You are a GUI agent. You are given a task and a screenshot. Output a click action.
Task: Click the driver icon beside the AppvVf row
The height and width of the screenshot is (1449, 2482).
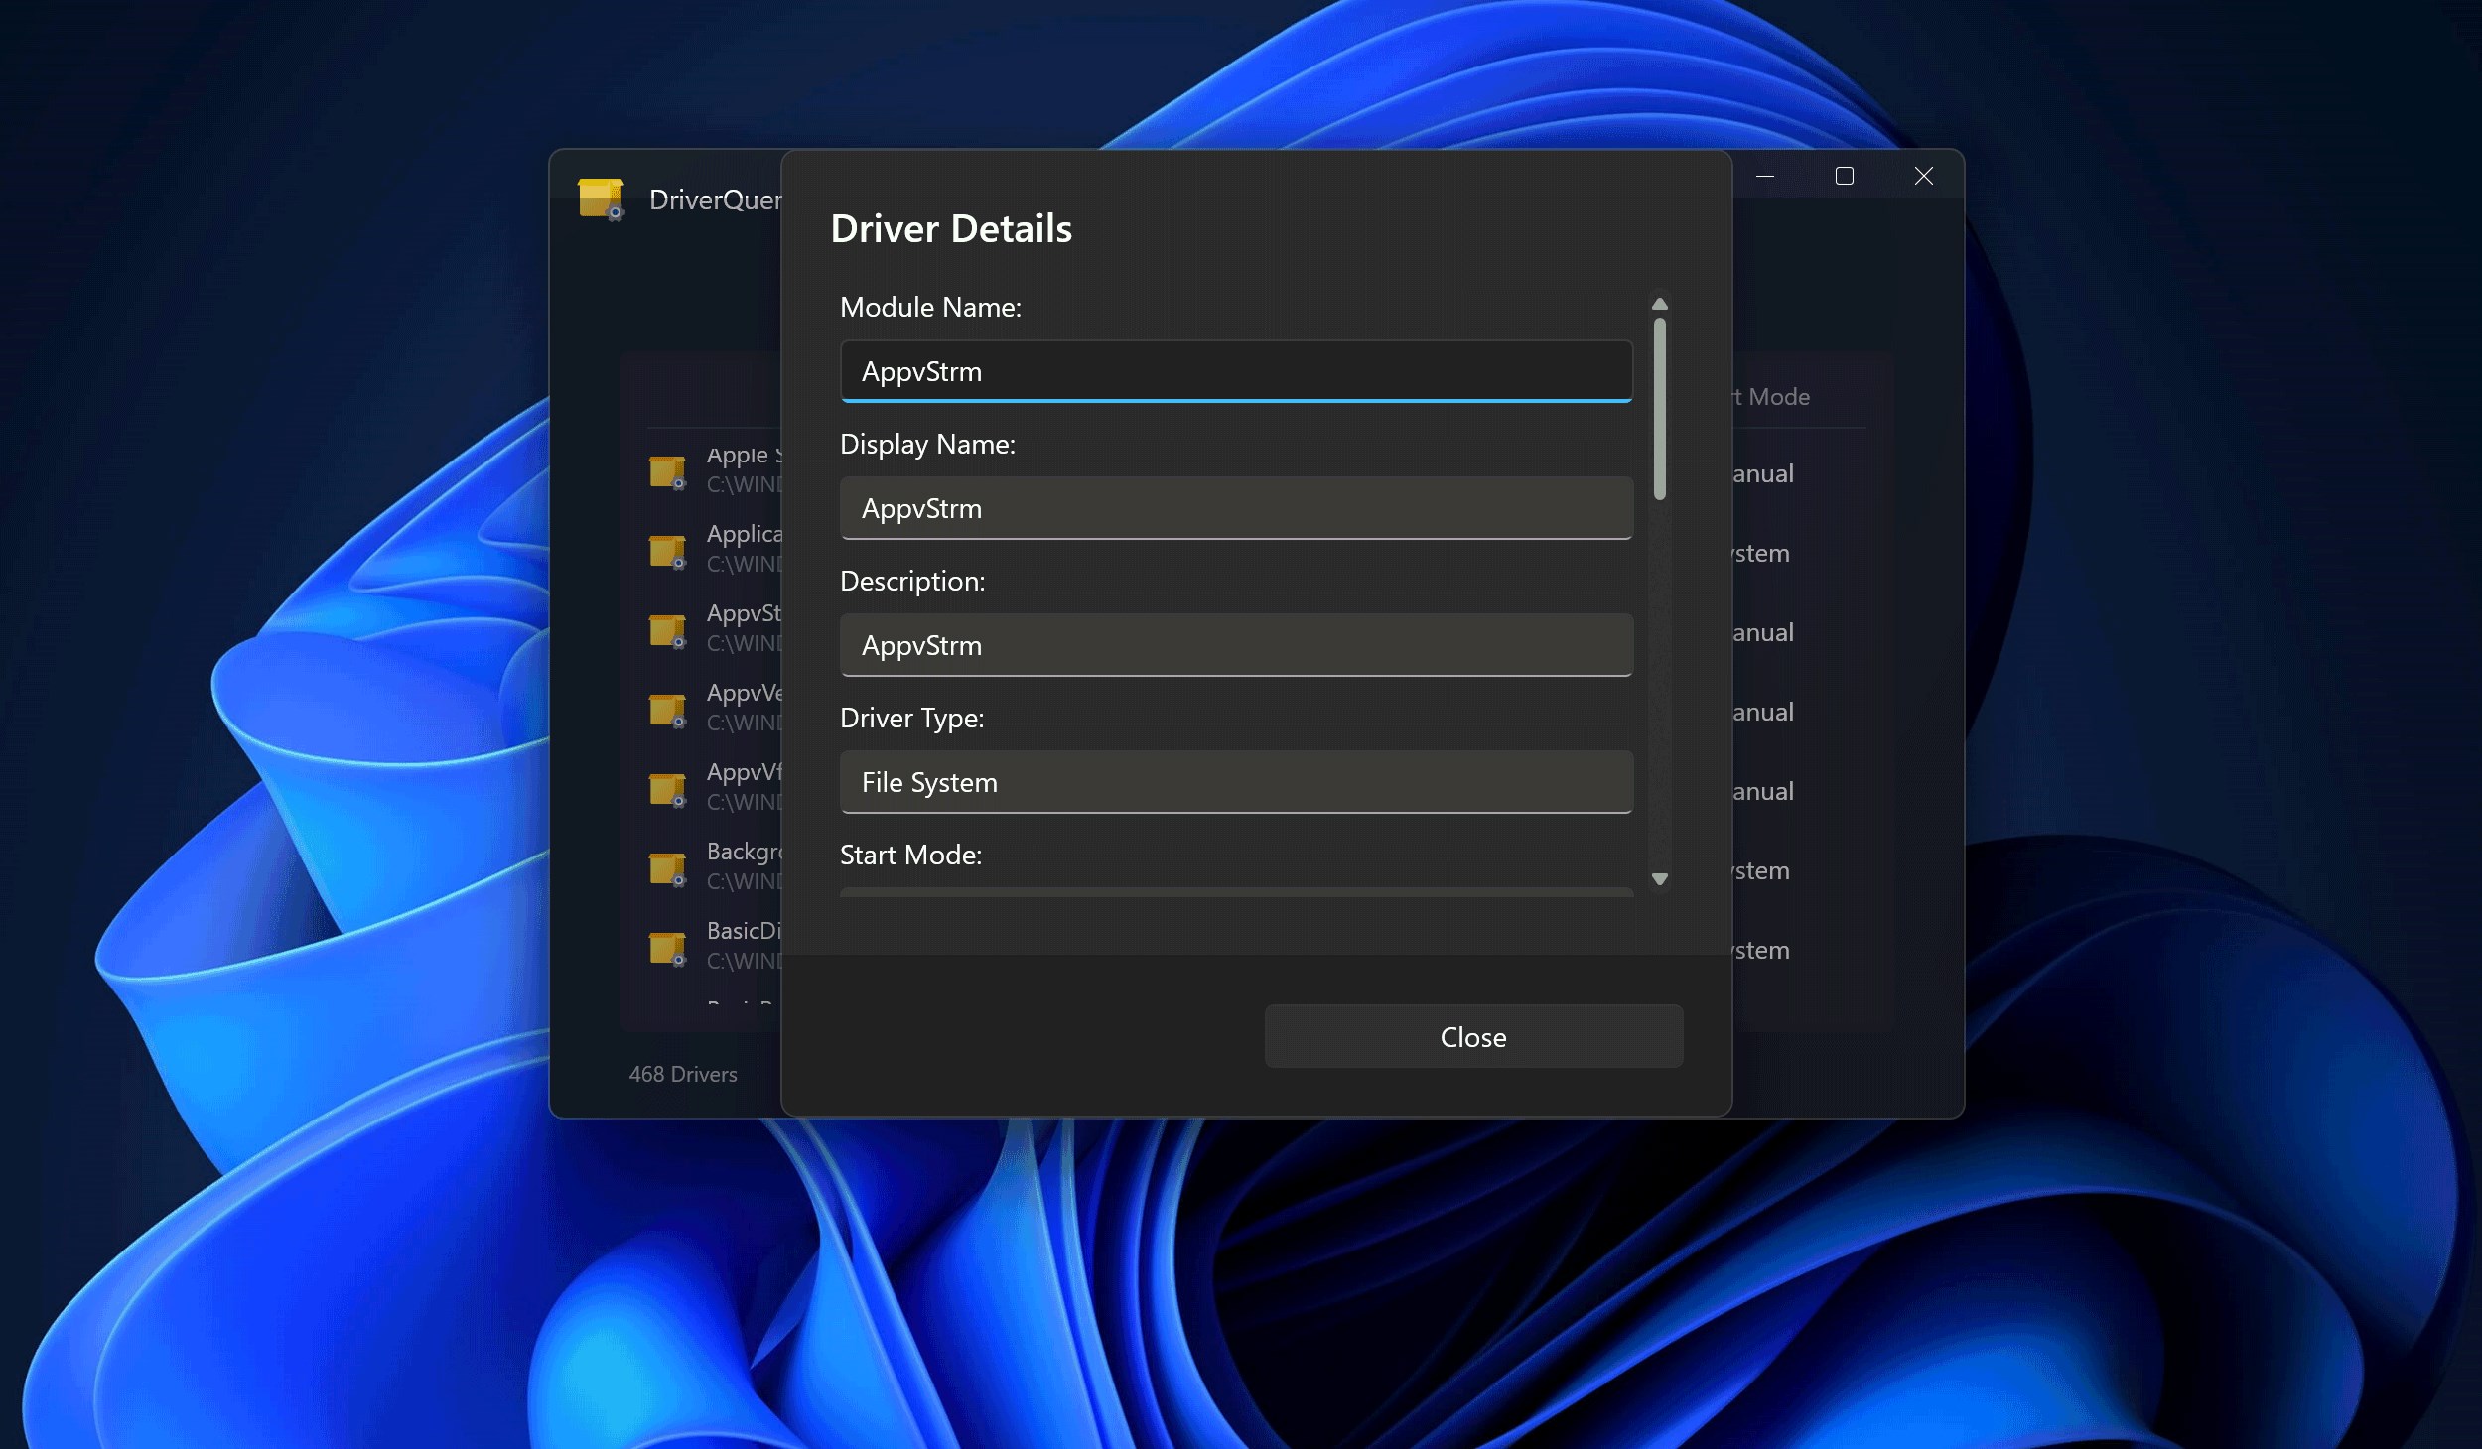tap(667, 789)
